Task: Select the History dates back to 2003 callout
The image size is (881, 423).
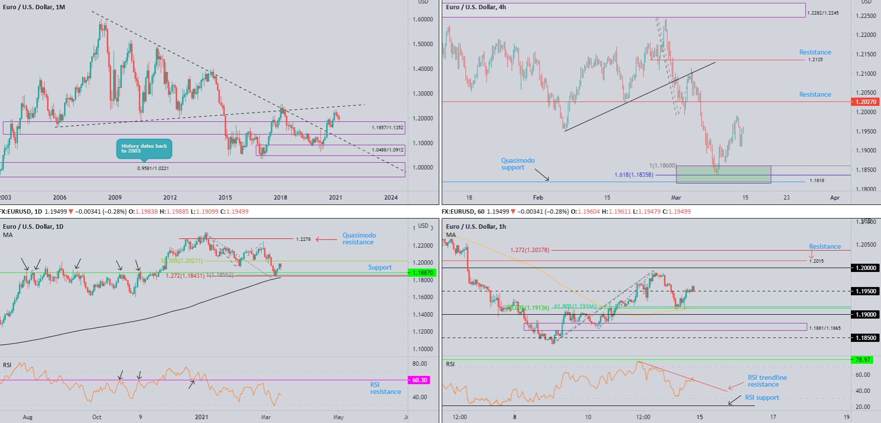Action: 144,149
